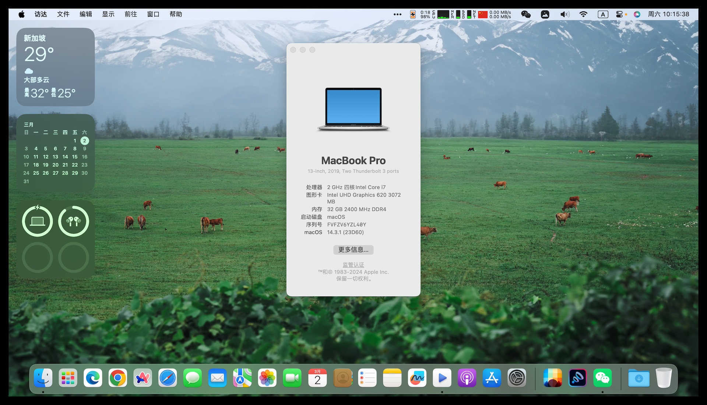Image resolution: width=707 pixels, height=405 pixels.
Task: Click the macOS version 14.3.1 (23D60)
Action: coord(345,232)
